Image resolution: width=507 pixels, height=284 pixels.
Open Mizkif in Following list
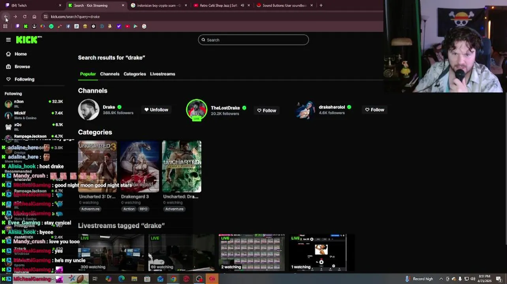(34, 115)
